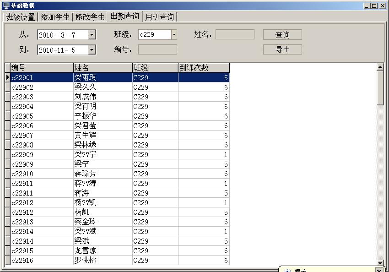Image resolution: width=389 pixels, height=272 pixels.
Task: Click into the 编号 input field
Action: pos(157,49)
